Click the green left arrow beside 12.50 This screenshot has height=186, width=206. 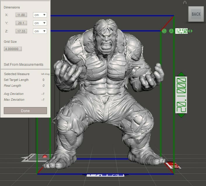(x=189, y=31)
